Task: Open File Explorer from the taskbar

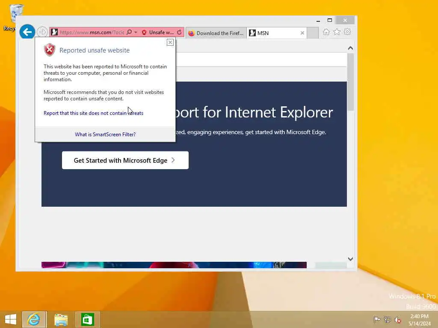Action: (x=61, y=319)
